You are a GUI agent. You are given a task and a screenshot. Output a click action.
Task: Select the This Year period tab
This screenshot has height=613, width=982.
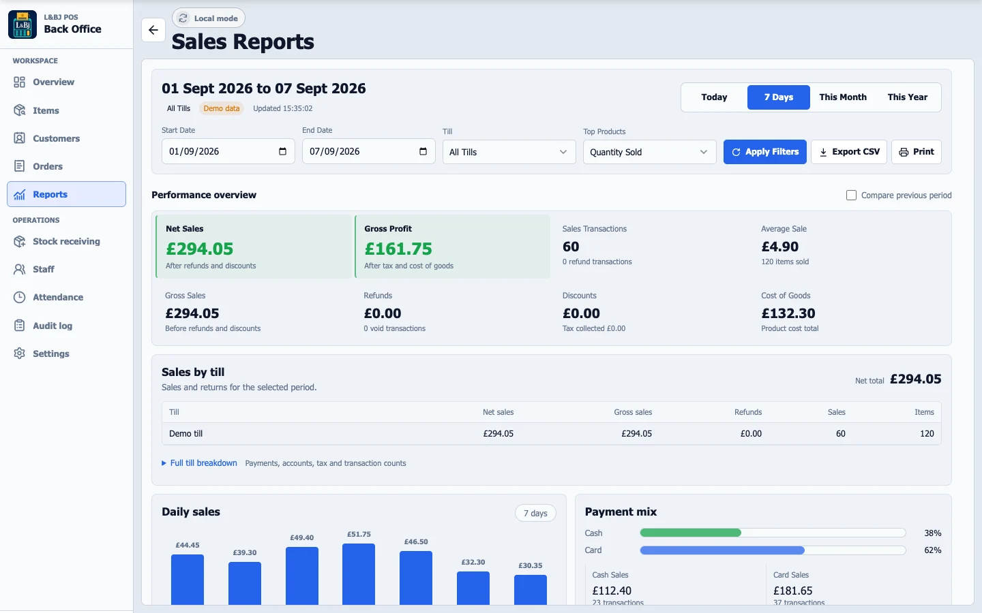click(x=908, y=97)
